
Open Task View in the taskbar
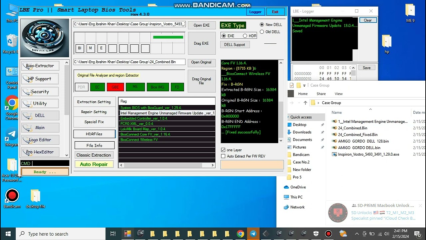(x=113, y=234)
